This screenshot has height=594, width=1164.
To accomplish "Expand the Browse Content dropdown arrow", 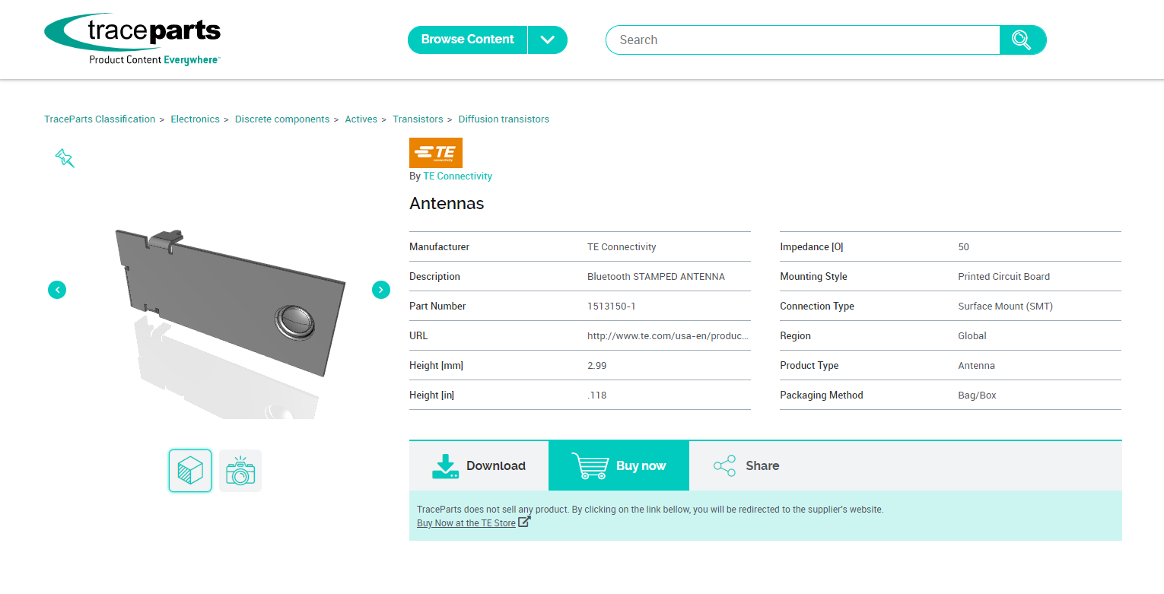I will (x=548, y=40).
